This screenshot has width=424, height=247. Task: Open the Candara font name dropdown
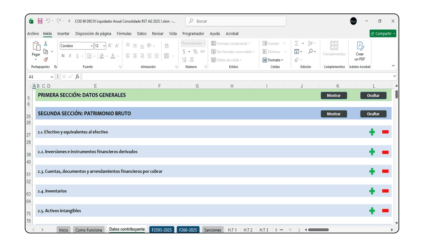click(x=91, y=46)
